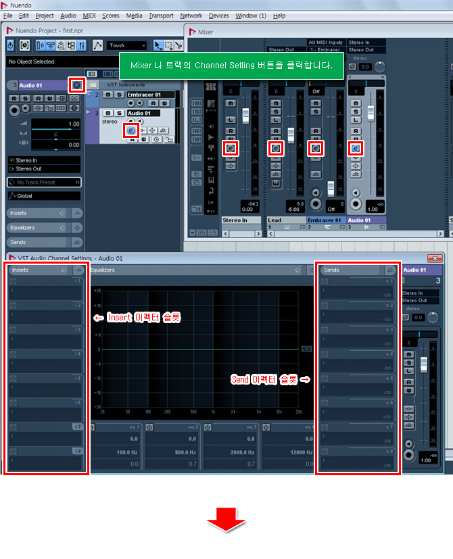This screenshot has width=453, height=559.
Task: Solo Embracer 01 track in track list
Action: [x=120, y=95]
